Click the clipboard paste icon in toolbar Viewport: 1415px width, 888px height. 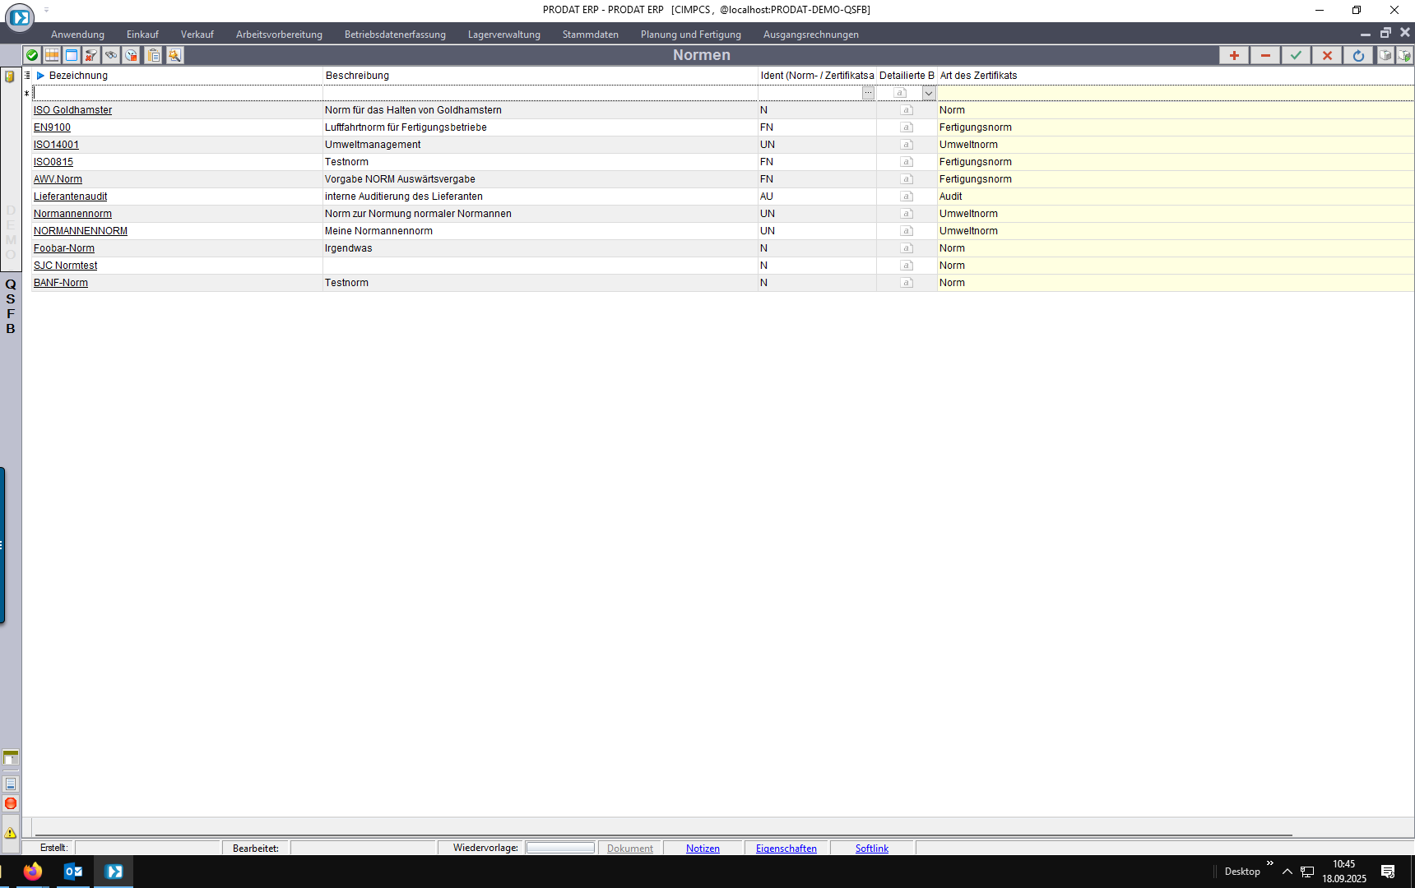(154, 55)
